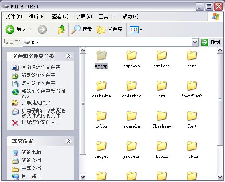
Task: Open the Tools (工具) menu
Action: click(x=107, y=17)
